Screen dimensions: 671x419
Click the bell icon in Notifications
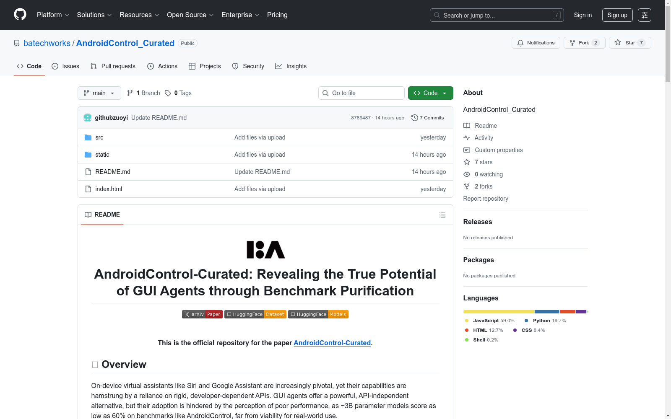520,43
